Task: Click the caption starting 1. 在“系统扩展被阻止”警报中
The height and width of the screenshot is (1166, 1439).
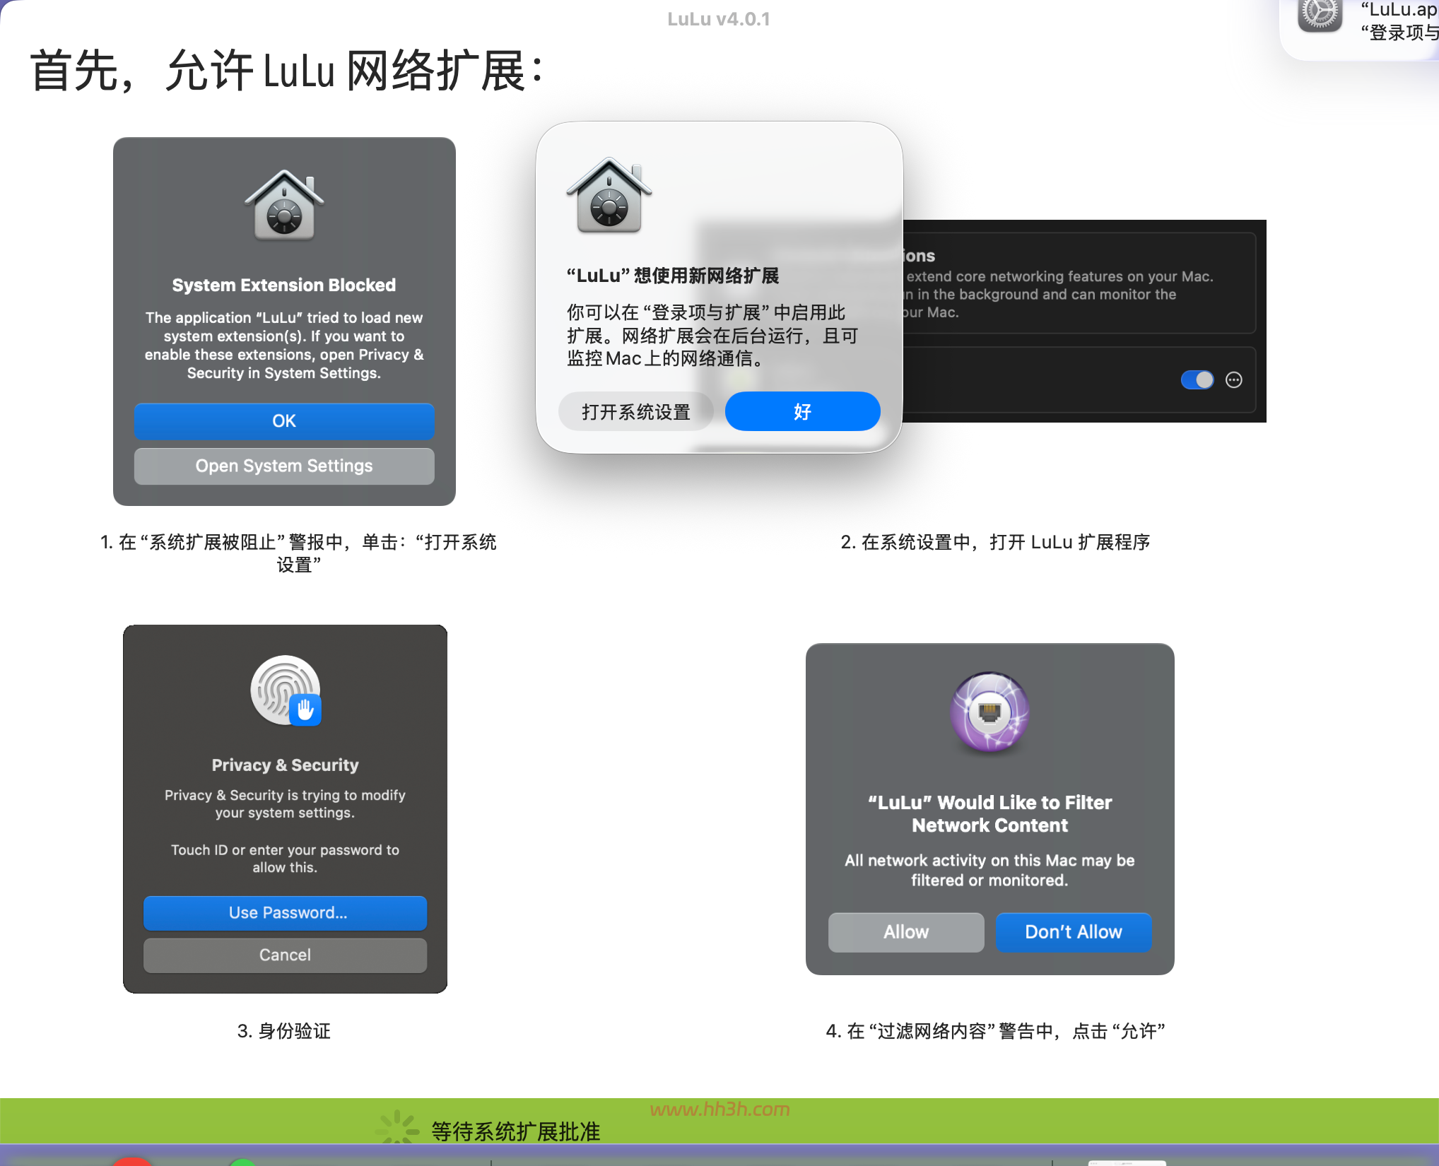Action: click(x=298, y=553)
